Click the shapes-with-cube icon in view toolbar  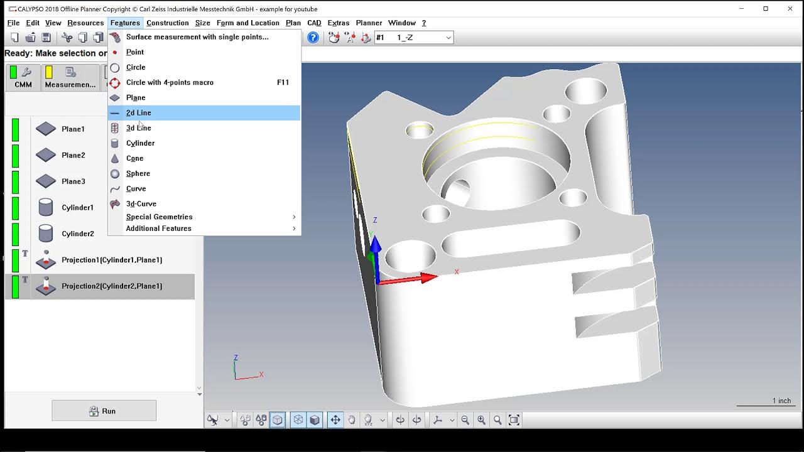245,420
